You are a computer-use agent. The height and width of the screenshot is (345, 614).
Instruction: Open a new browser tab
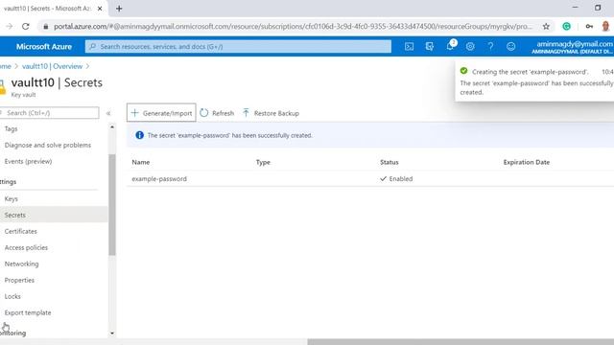click(119, 9)
